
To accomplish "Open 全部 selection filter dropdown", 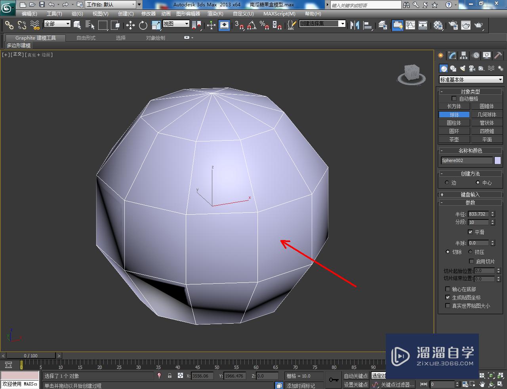I will coord(57,24).
